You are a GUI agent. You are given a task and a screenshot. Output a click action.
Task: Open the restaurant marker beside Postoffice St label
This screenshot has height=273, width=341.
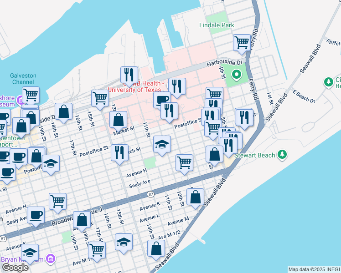point(119,152)
